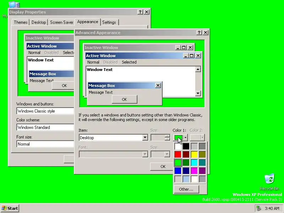Screen dimensions: 284x213
Task: Click the minimize button on the Inactive Window preview
Action: tap(178, 48)
